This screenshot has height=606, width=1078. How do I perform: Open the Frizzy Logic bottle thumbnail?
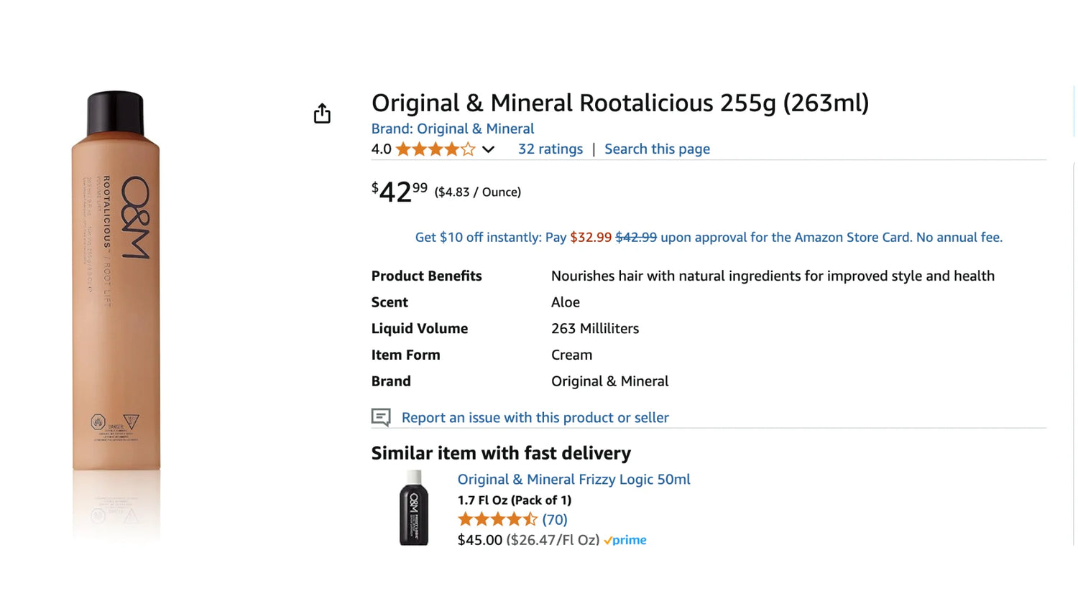414,508
